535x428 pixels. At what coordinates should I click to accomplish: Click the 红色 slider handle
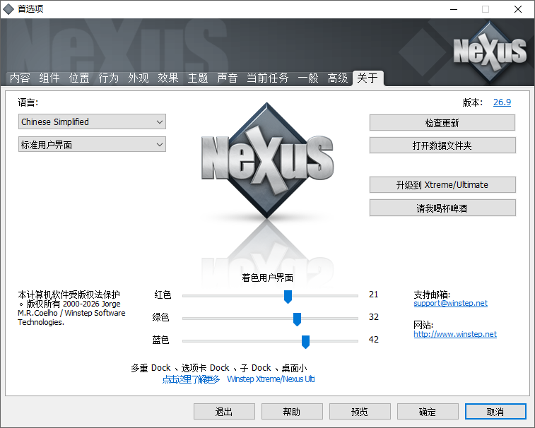pyautogui.click(x=288, y=297)
